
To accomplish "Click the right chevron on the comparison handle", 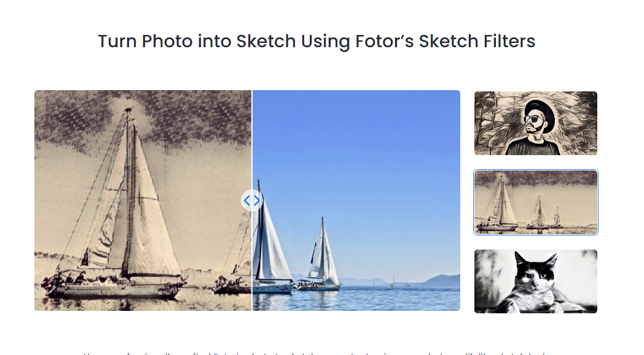I will (255, 200).
